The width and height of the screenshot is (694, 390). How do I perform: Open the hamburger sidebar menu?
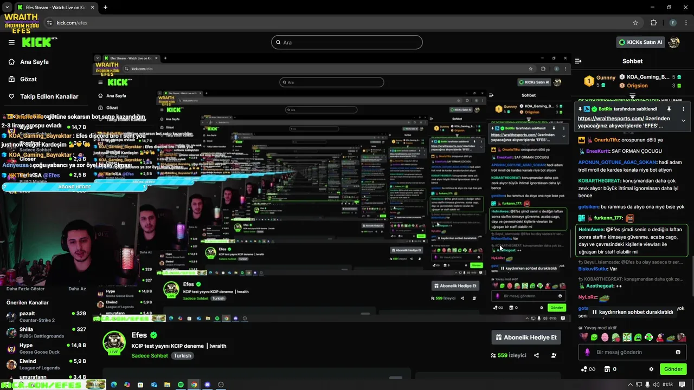(x=11, y=42)
